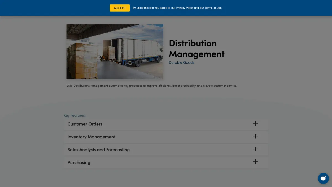Expand the Customer Orders accordion title
This screenshot has height=187, width=332.
pos(85,124)
